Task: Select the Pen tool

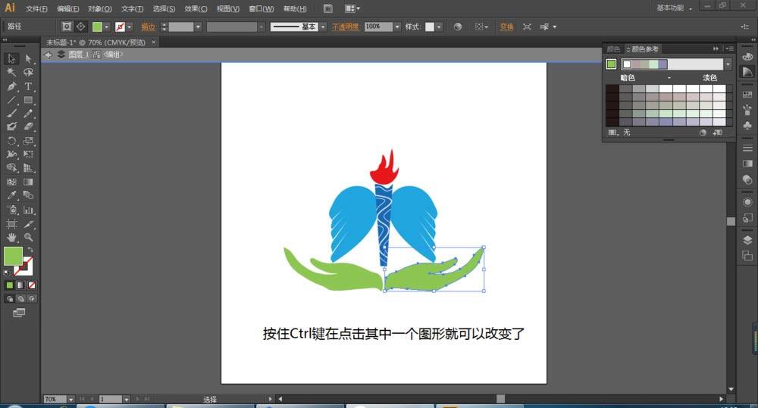Action: point(11,86)
